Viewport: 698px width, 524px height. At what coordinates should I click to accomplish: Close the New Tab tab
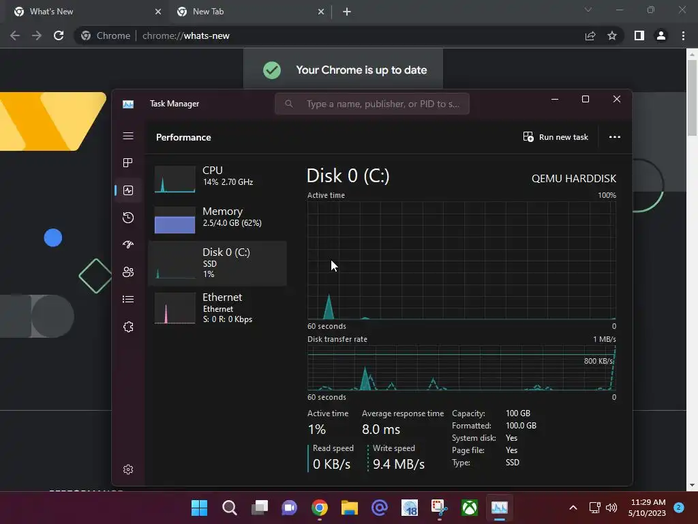(321, 12)
